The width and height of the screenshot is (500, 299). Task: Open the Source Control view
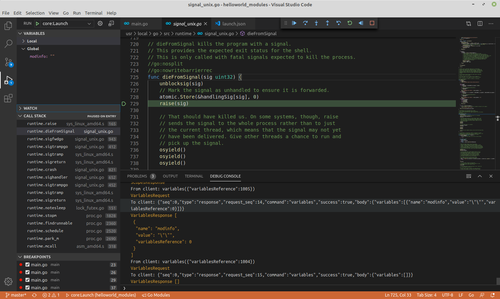[8, 62]
